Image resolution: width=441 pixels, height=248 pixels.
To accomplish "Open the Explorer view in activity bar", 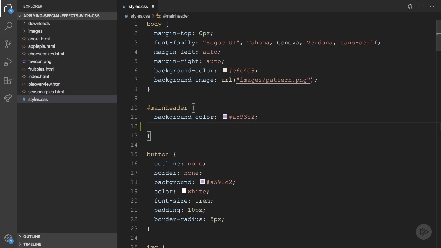I will tap(8, 8).
